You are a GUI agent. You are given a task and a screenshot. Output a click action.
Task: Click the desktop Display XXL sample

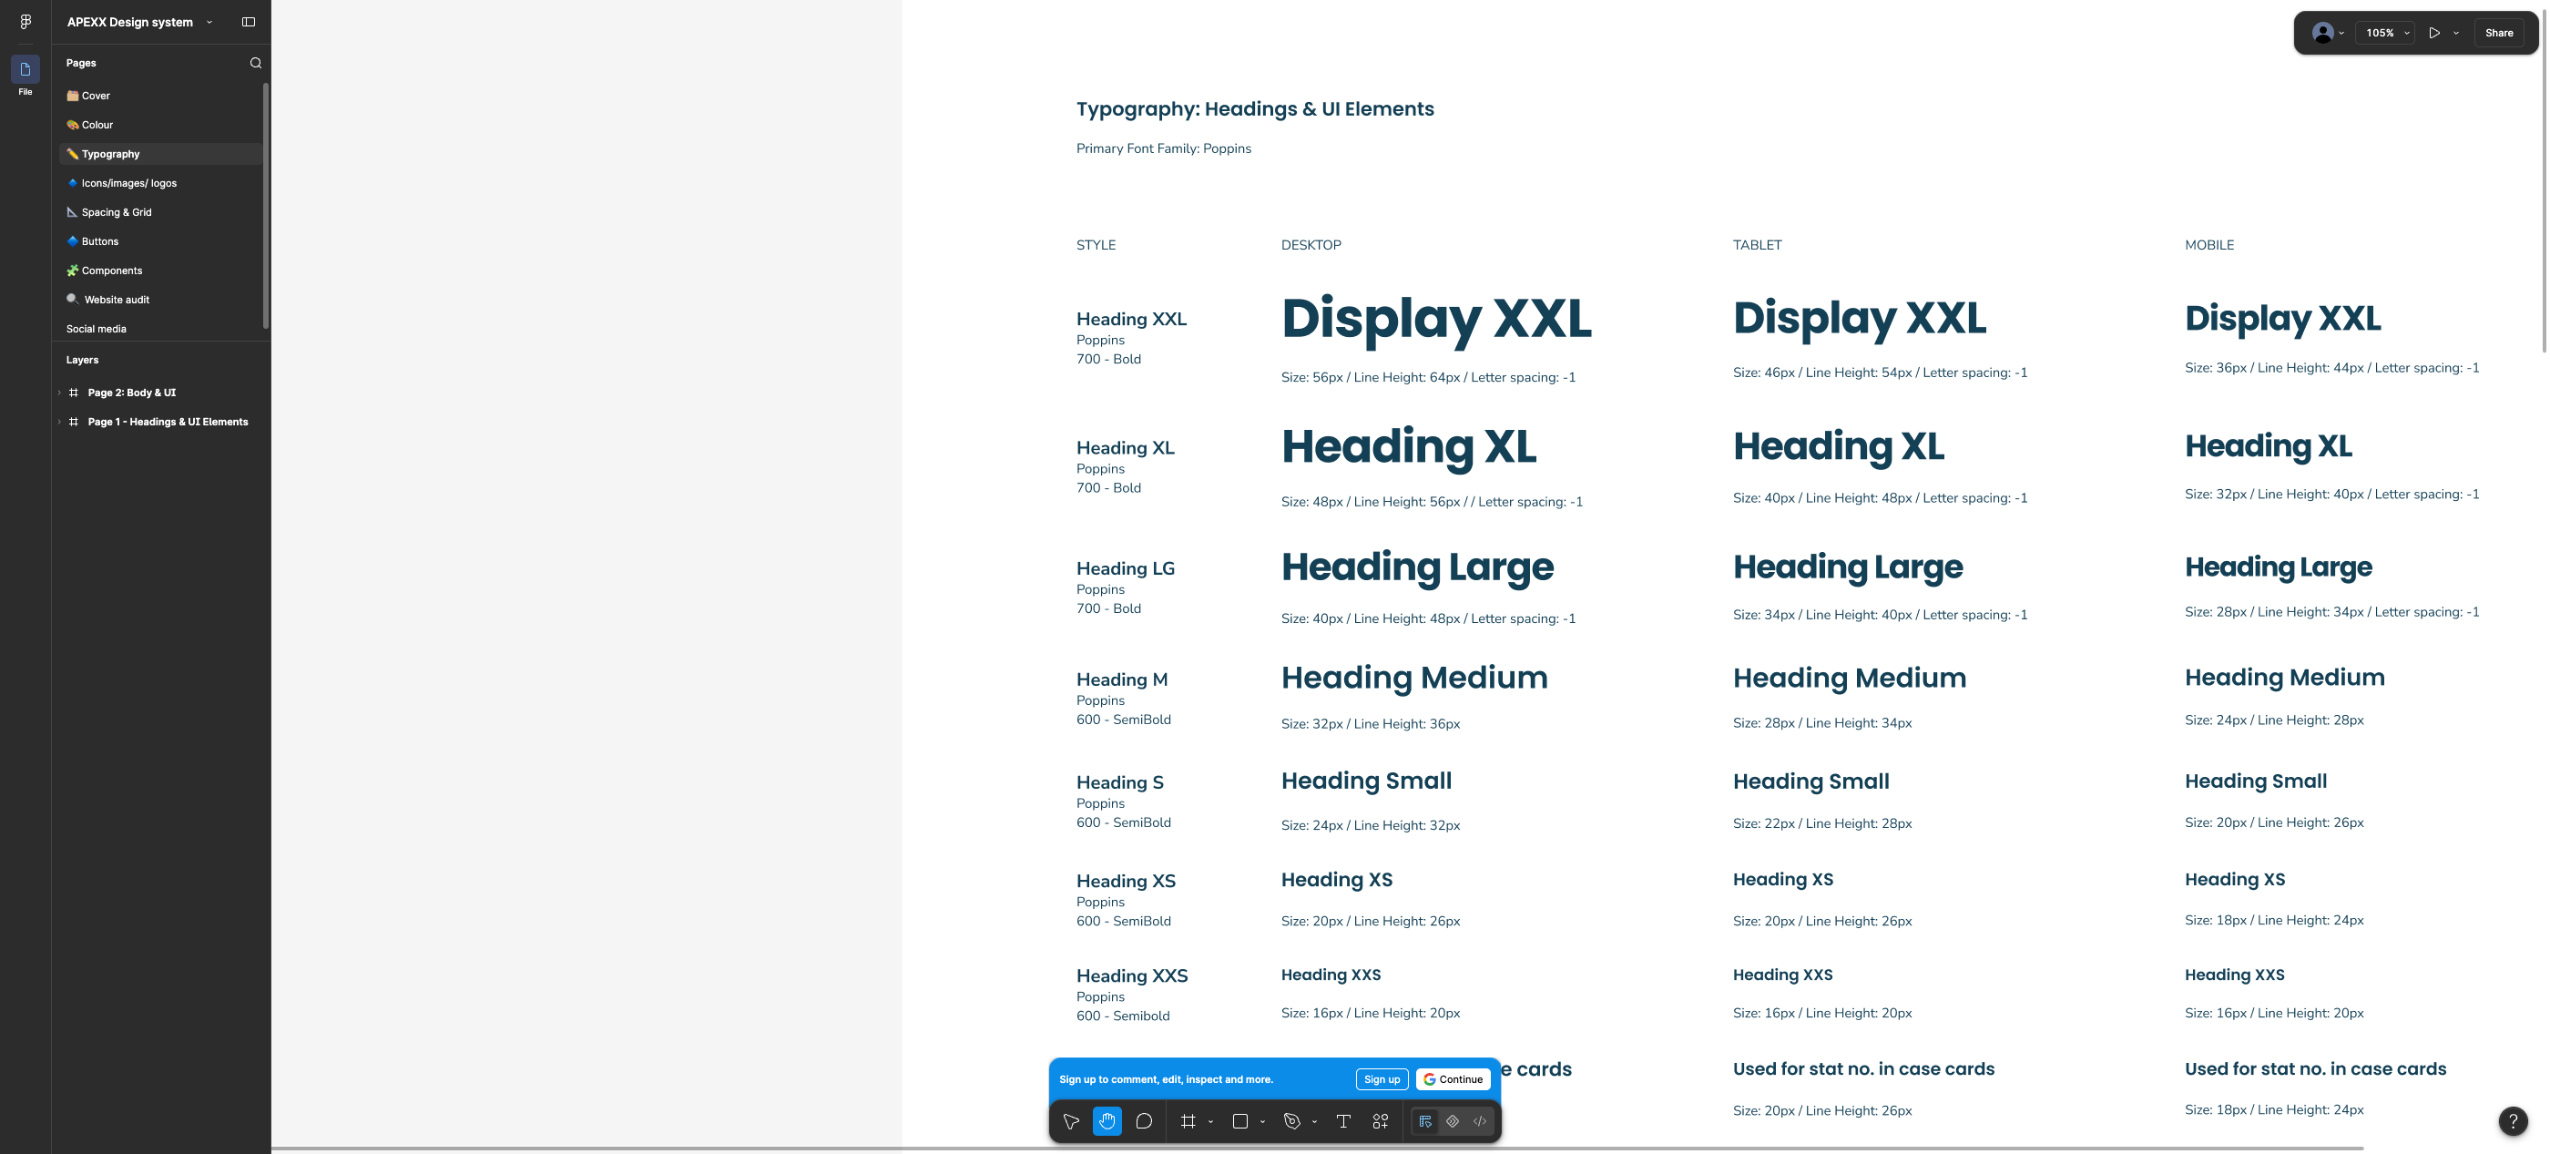(1436, 320)
